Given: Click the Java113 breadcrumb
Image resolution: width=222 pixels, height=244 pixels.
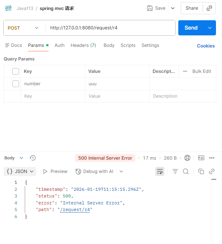Looking at the screenshot, I should [x=25, y=8].
